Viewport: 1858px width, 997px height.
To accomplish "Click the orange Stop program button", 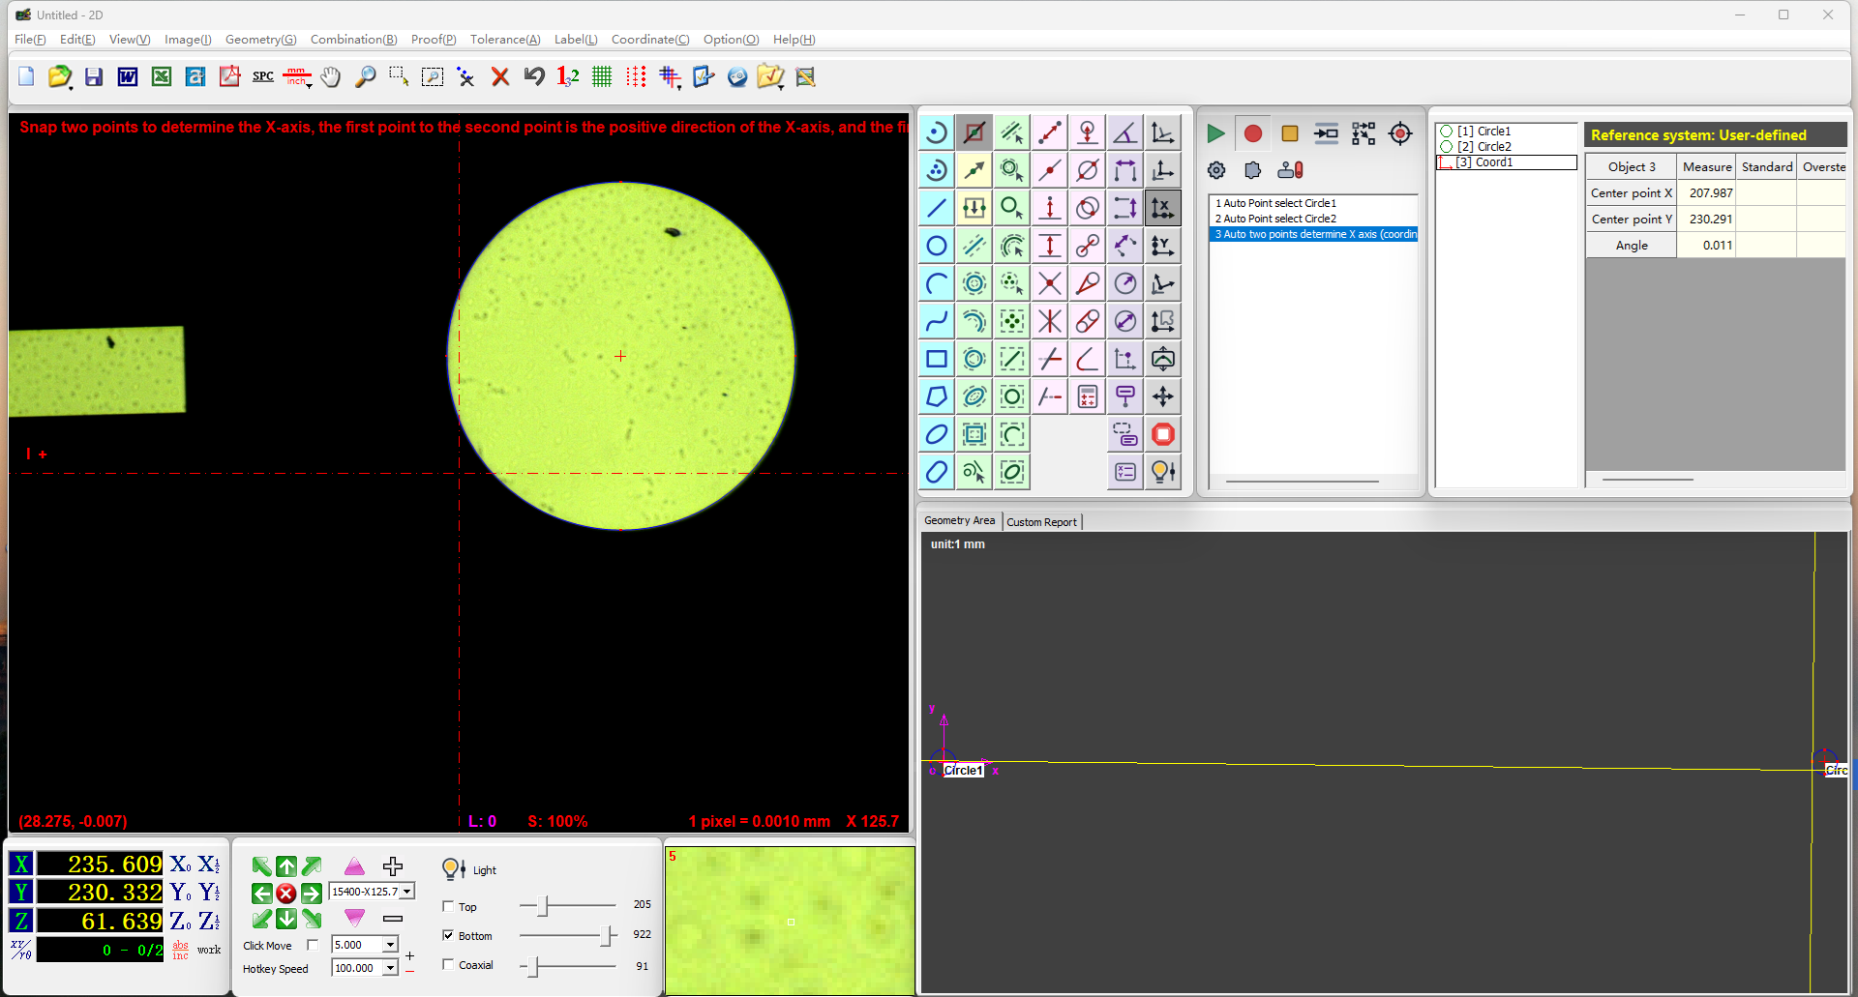I will coord(1290,133).
